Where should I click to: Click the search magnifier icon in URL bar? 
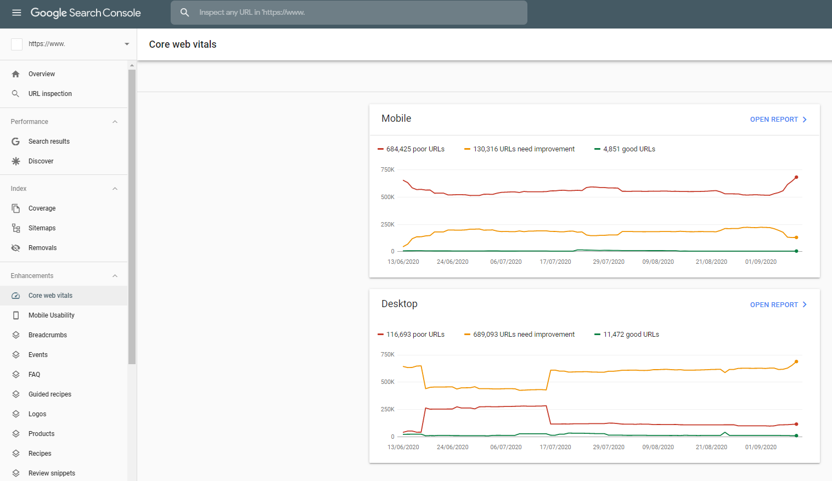click(185, 13)
